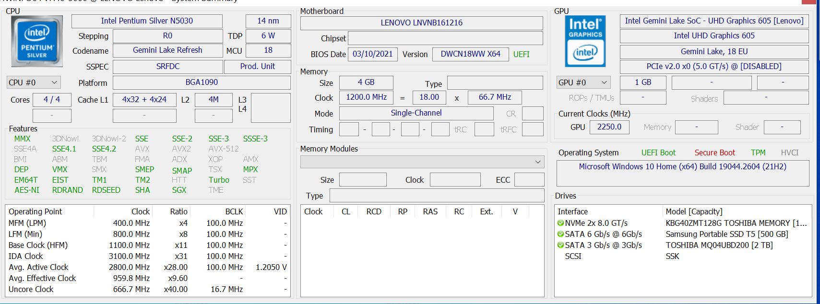Click the green UEFI Boot label
The height and width of the screenshot is (304, 820).
pyautogui.click(x=658, y=153)
